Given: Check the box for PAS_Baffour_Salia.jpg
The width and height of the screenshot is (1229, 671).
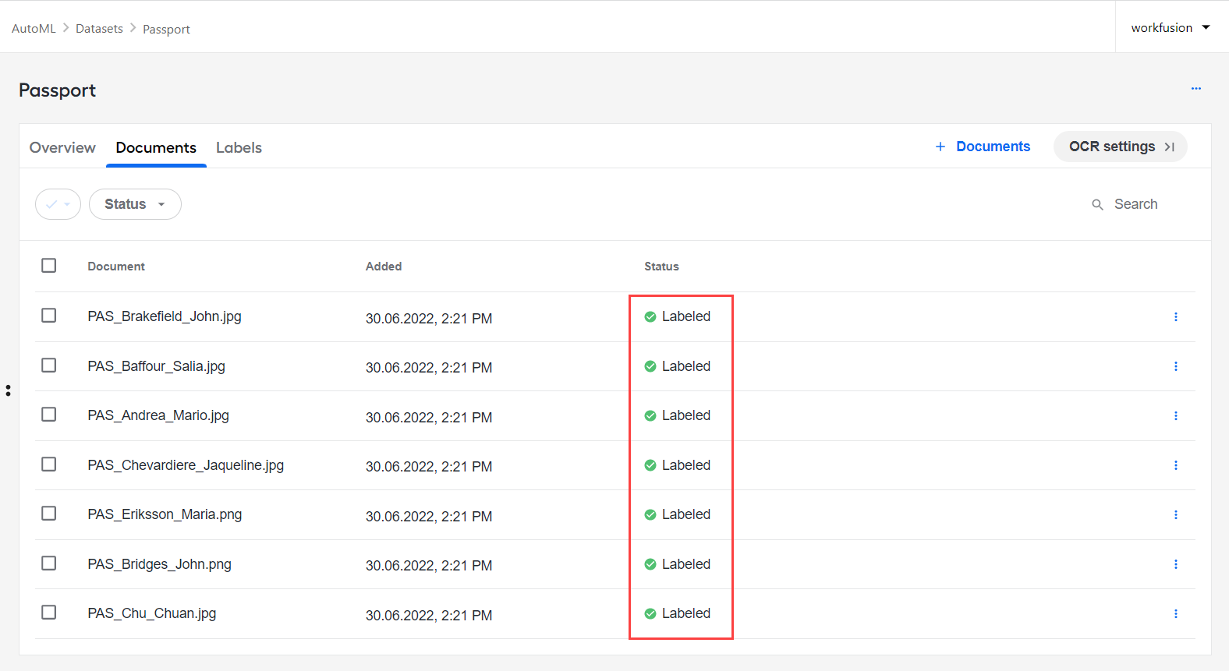Looking at the screenshot, I should 49,366.
